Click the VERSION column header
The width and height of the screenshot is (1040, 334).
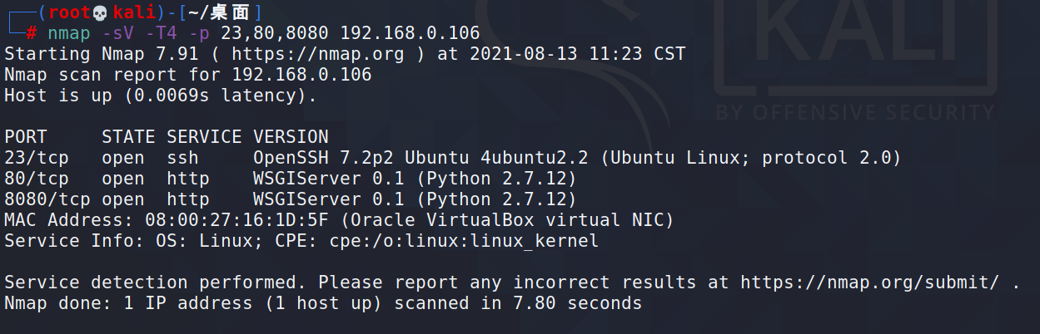(x=291, y=137)
